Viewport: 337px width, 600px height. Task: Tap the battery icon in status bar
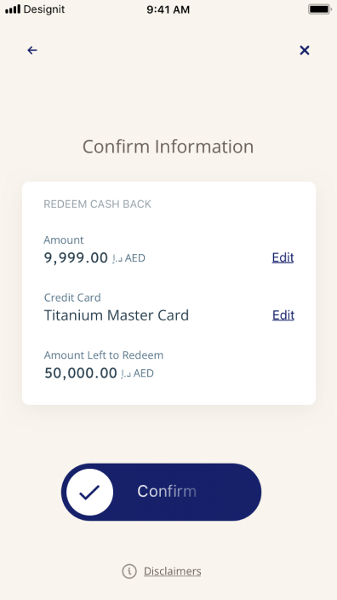point(319,9)
